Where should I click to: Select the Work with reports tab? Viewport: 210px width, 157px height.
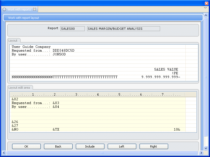click(x=19, y=9)
